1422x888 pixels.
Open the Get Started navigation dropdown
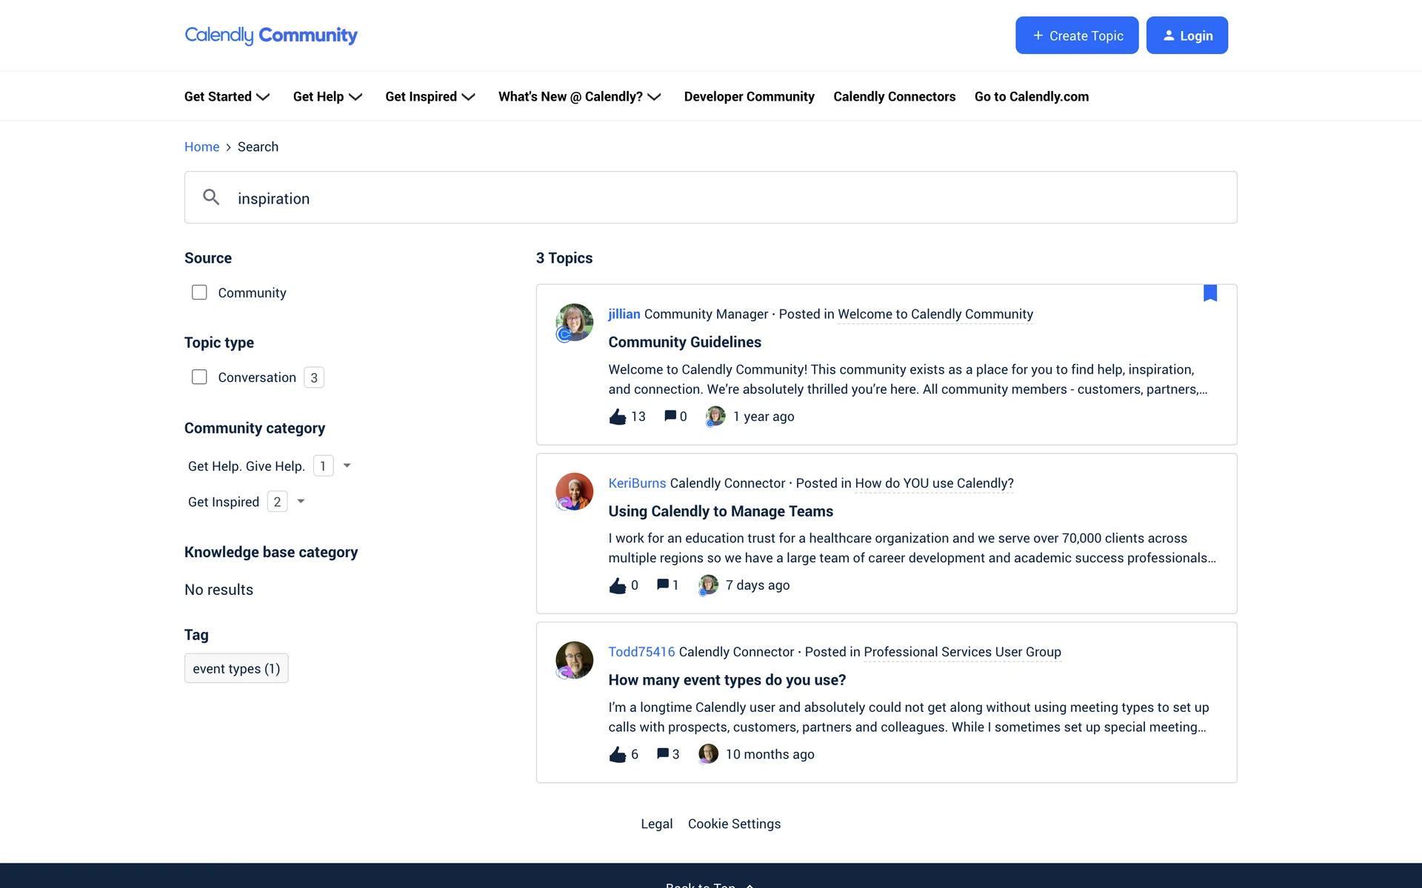click(x=227, y=96)
